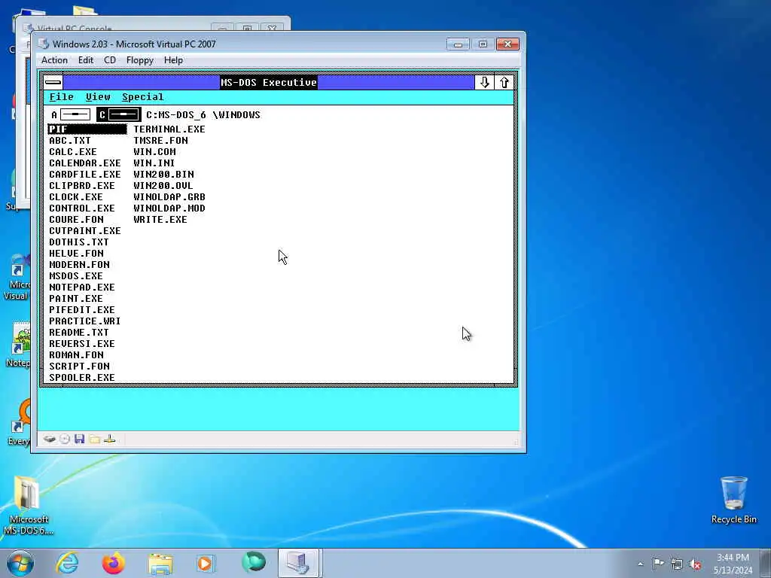771x578 pixels.
Task: Select CALC.EXE file
Action: (x=73, y=152)
